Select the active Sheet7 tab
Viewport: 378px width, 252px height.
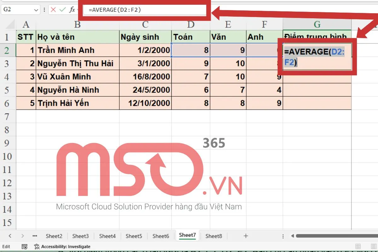(187, 235)
